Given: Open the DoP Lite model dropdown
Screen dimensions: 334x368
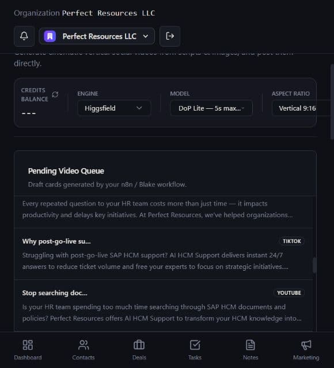Looking at the screenshot, I should pos(211,108).
